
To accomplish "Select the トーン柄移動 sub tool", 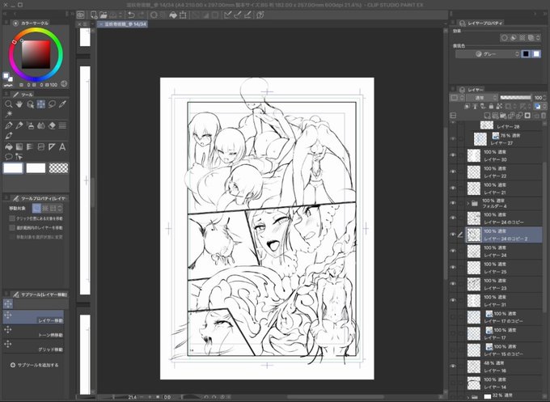I will (34, 332).
